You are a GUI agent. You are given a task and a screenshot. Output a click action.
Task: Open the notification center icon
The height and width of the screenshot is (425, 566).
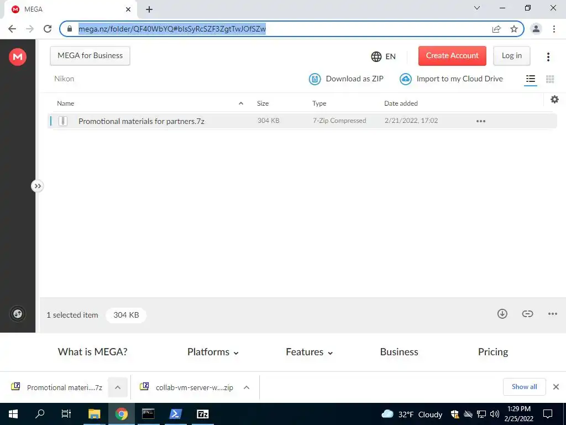coord(548,414)
